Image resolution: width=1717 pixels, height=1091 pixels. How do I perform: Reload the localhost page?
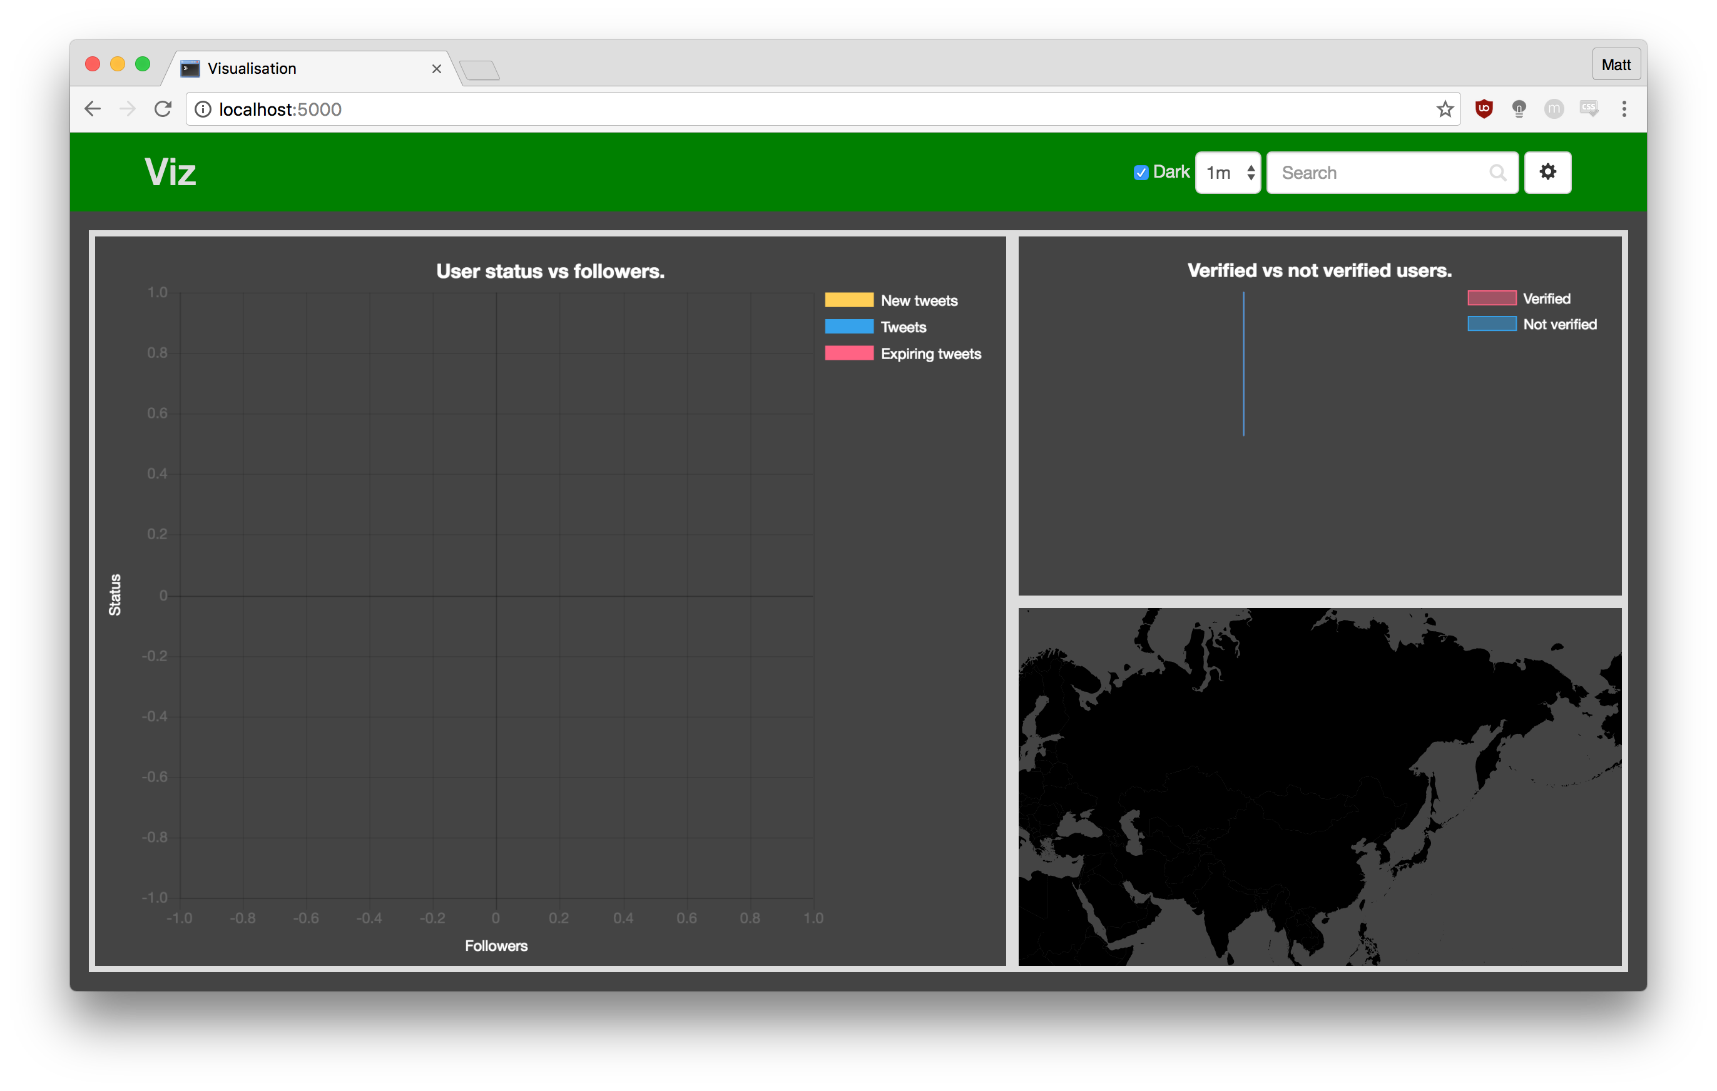coord(163,108)
